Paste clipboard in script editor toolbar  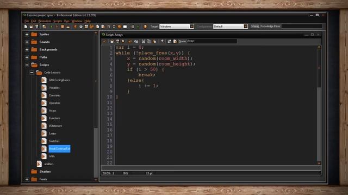click(x=154, y=41)
